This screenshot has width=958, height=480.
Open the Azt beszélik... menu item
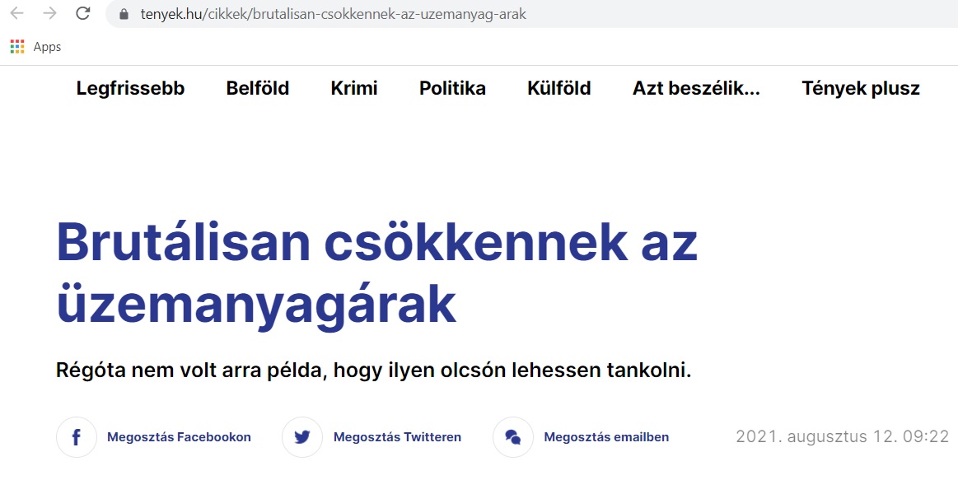[x=696, y=89]
